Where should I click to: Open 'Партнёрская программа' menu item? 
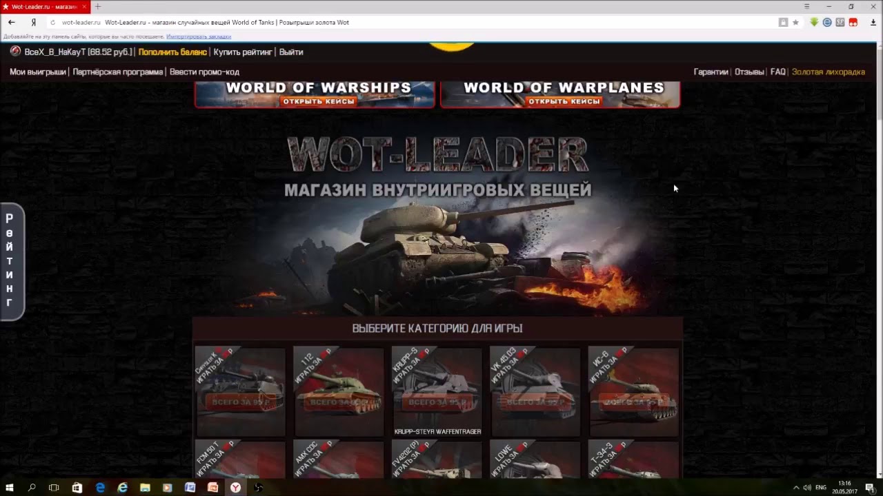pos(118,72)
